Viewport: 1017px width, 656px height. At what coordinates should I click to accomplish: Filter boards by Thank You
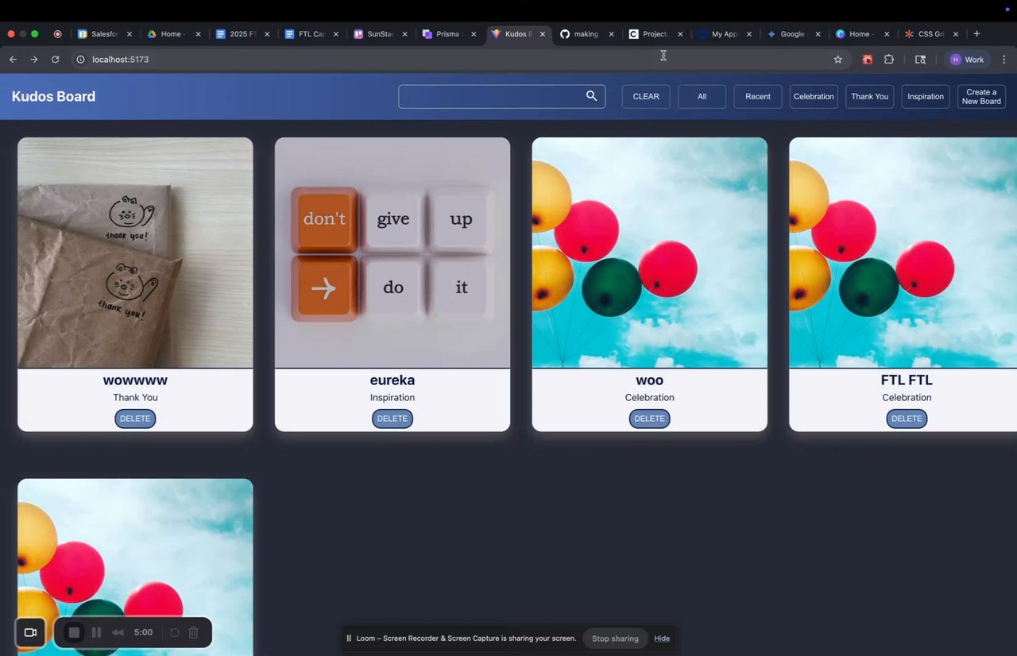pyautogui.click(x=870, y=96)
